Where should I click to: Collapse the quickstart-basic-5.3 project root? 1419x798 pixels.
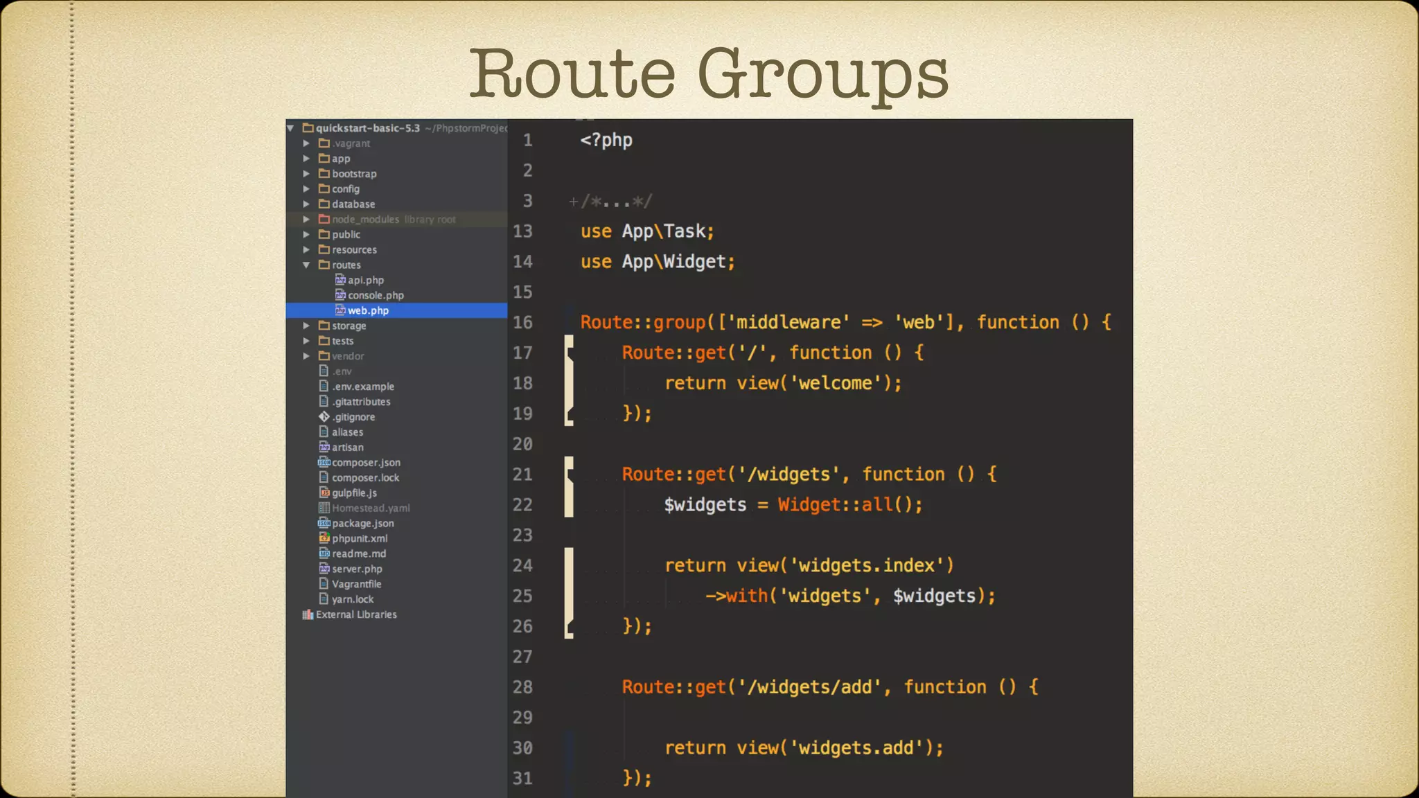tap(291, 128)
